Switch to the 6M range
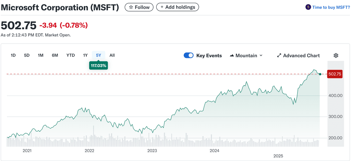This screenshot has width=351, height=161. pyautogui.click(x=55, y=55)
